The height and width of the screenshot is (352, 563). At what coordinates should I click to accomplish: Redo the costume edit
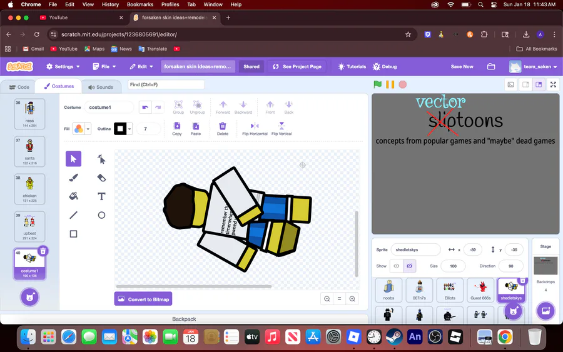pyautogui.click(x=158, y=108)
